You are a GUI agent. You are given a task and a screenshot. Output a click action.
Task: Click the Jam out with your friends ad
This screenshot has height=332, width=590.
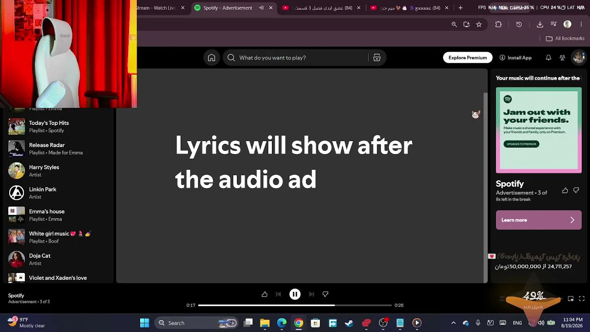538,130
